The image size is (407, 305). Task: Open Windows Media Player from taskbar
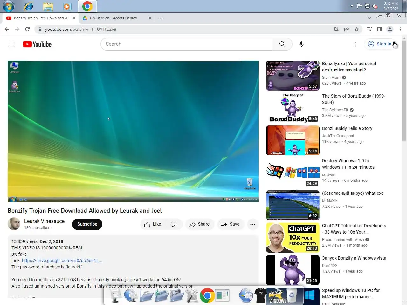pyautogui.click(x=67, y=6)
